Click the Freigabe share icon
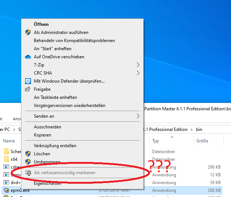This screenshot has height=197, width=231. (x=28, y=89)
